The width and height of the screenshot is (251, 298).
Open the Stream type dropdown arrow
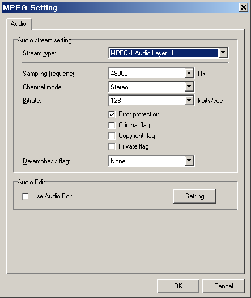(223, 53)
